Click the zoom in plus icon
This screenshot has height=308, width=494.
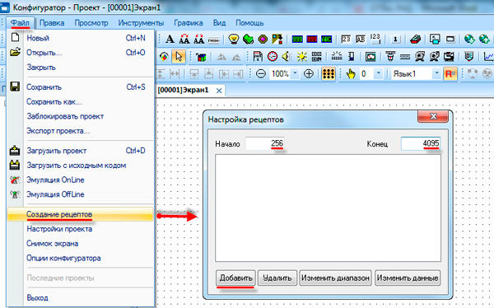(x=309, y=74)
